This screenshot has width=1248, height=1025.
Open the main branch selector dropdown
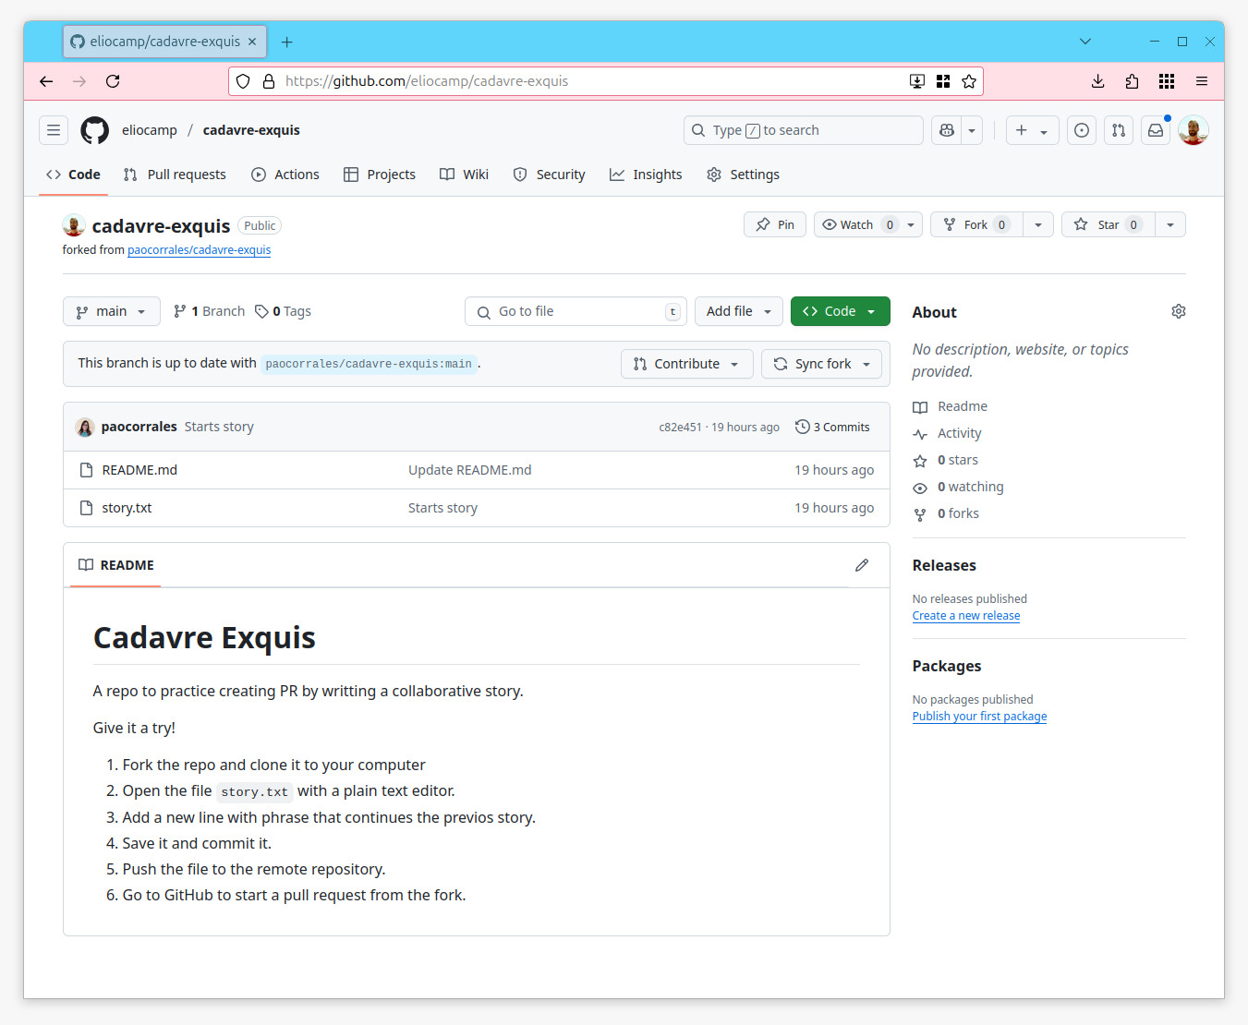(112, 311)
